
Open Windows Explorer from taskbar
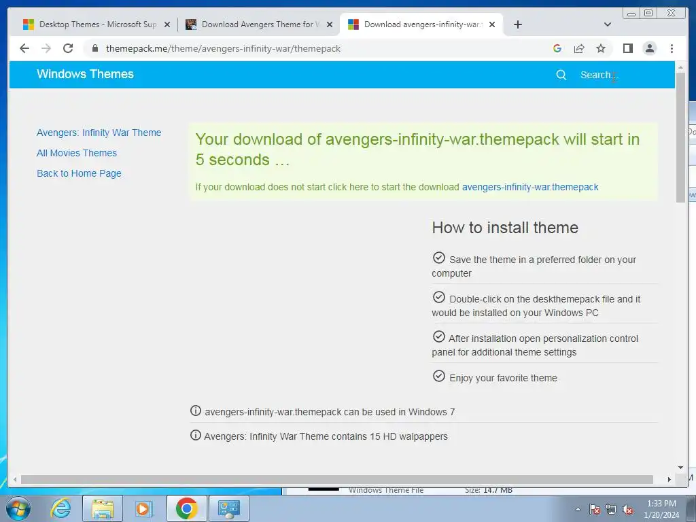103,508
